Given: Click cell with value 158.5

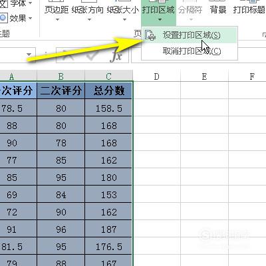Looking at the screenshot, I should tap(108, 108).
